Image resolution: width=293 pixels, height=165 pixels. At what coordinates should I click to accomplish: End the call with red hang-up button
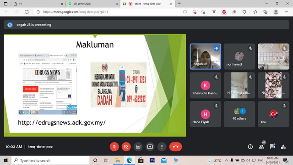point(175,147)
